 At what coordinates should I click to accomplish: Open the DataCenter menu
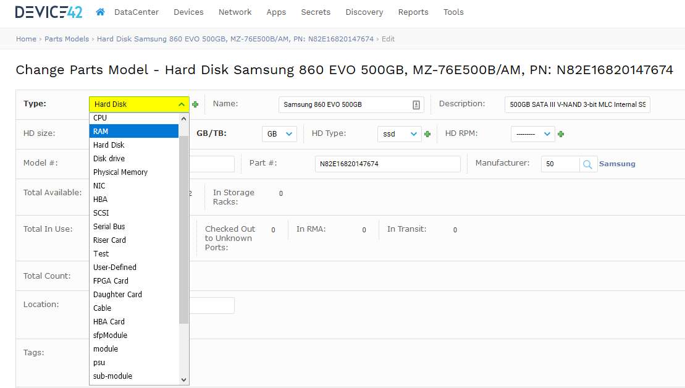(x=137, y=12)
